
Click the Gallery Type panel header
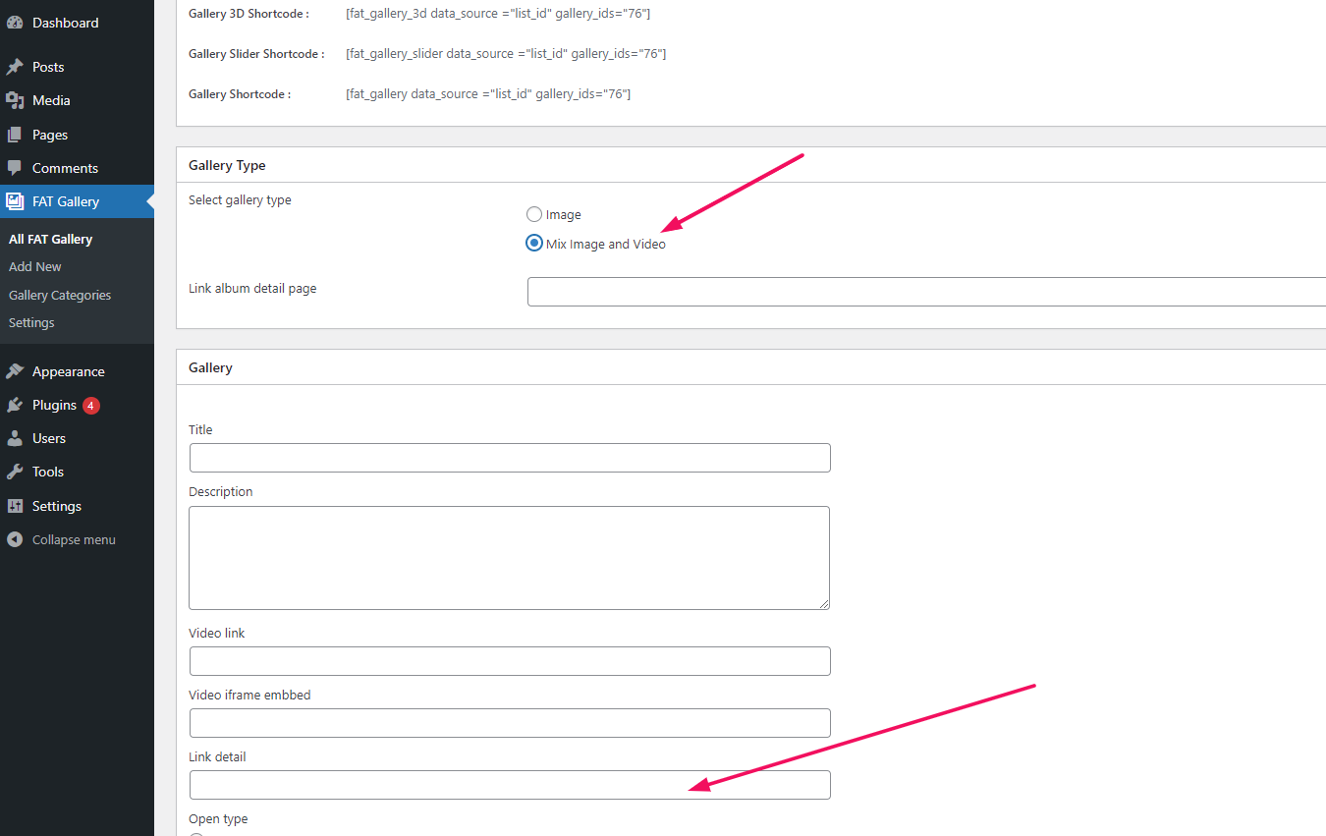tap(751, 165)
